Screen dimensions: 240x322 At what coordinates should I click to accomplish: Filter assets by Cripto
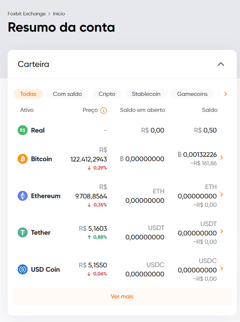click(x=107, y=94)
